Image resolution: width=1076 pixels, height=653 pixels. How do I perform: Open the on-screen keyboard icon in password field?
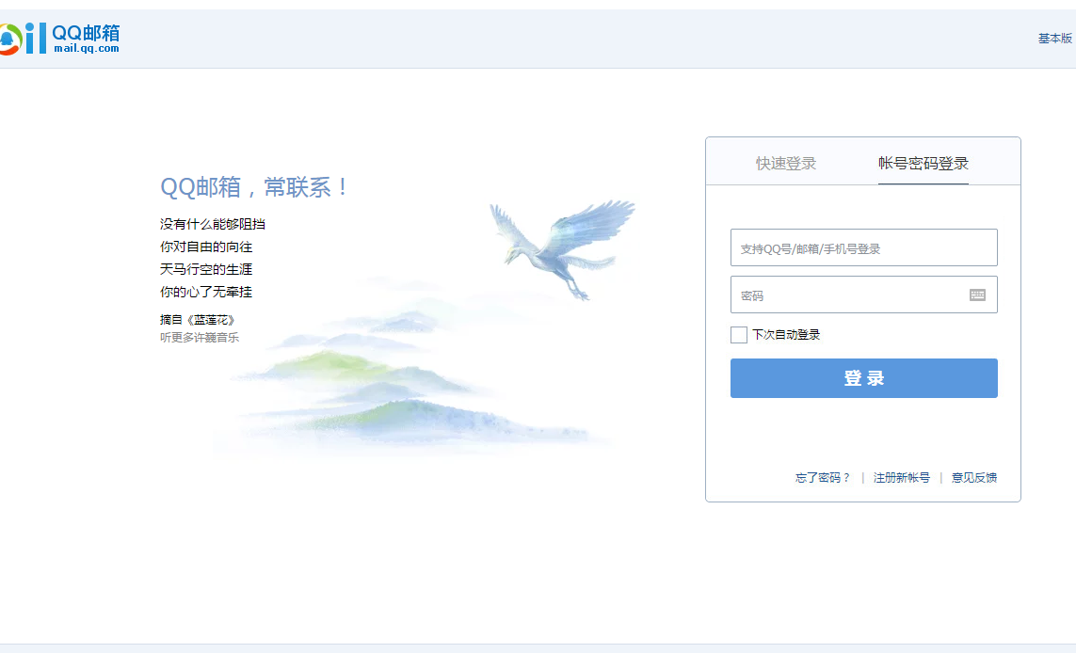pos(977,295)
